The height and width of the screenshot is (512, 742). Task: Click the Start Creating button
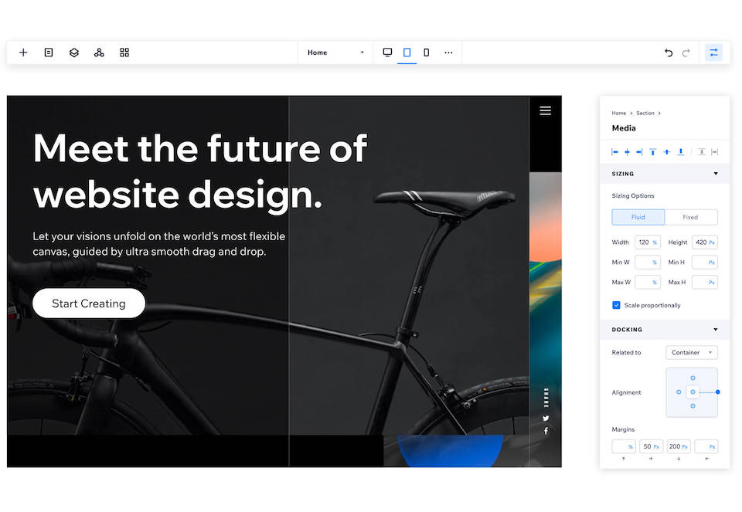click(x=89, y=303)
